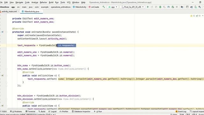Open the Build menu in menu bar

[51, 2]
